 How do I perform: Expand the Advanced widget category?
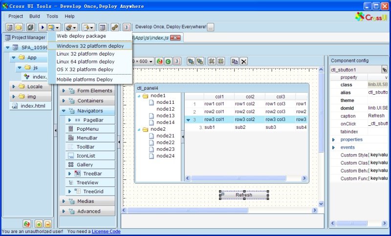[x=63, y=211]
